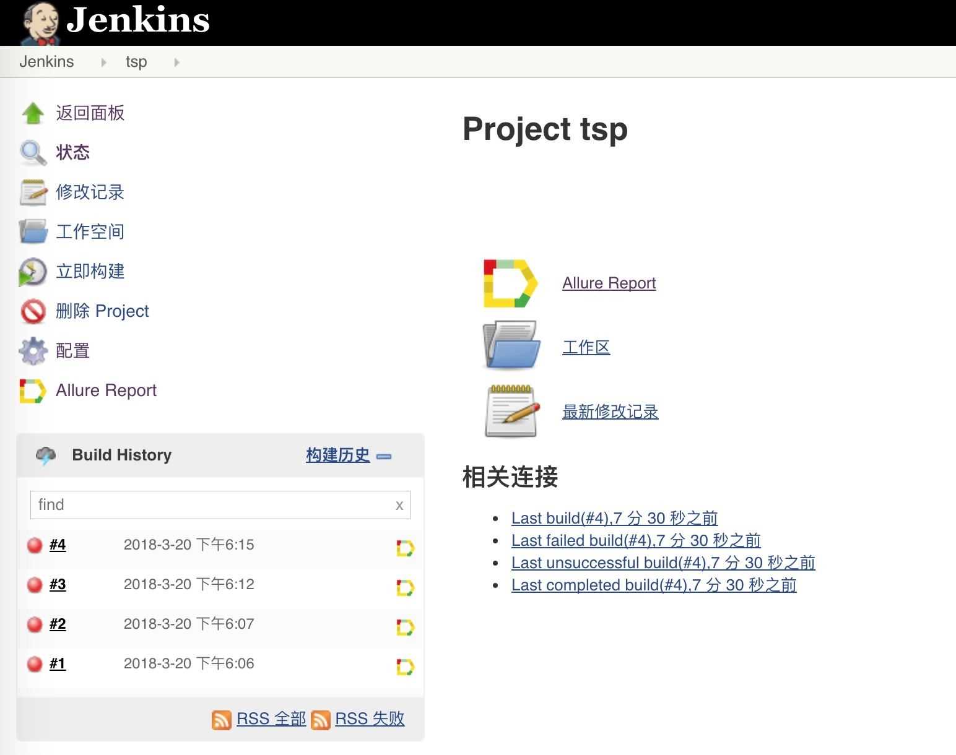956x755 pixels.
Task: Open build #1 from the history
Action: click(58, 664)
